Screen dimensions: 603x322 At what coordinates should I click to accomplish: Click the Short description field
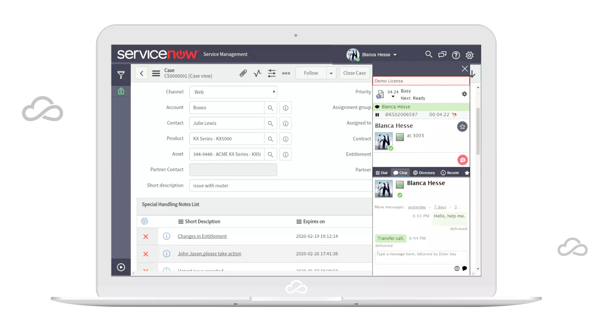tap(281, 185)
